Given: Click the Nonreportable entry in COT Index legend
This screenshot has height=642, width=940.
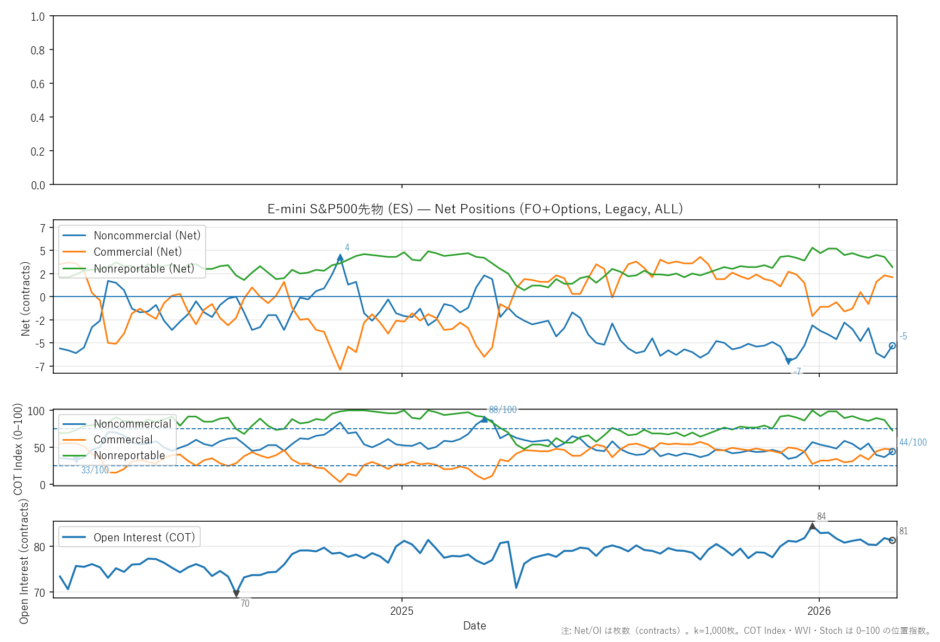Looking at the screenshot, I should 129,455.
